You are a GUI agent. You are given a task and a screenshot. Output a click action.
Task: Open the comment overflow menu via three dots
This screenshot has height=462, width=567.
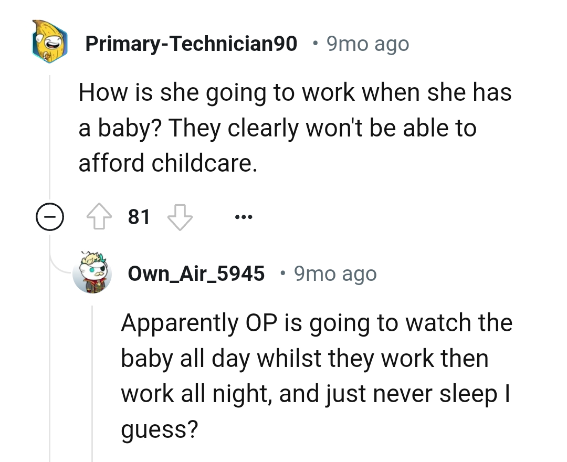coord(244,216)
